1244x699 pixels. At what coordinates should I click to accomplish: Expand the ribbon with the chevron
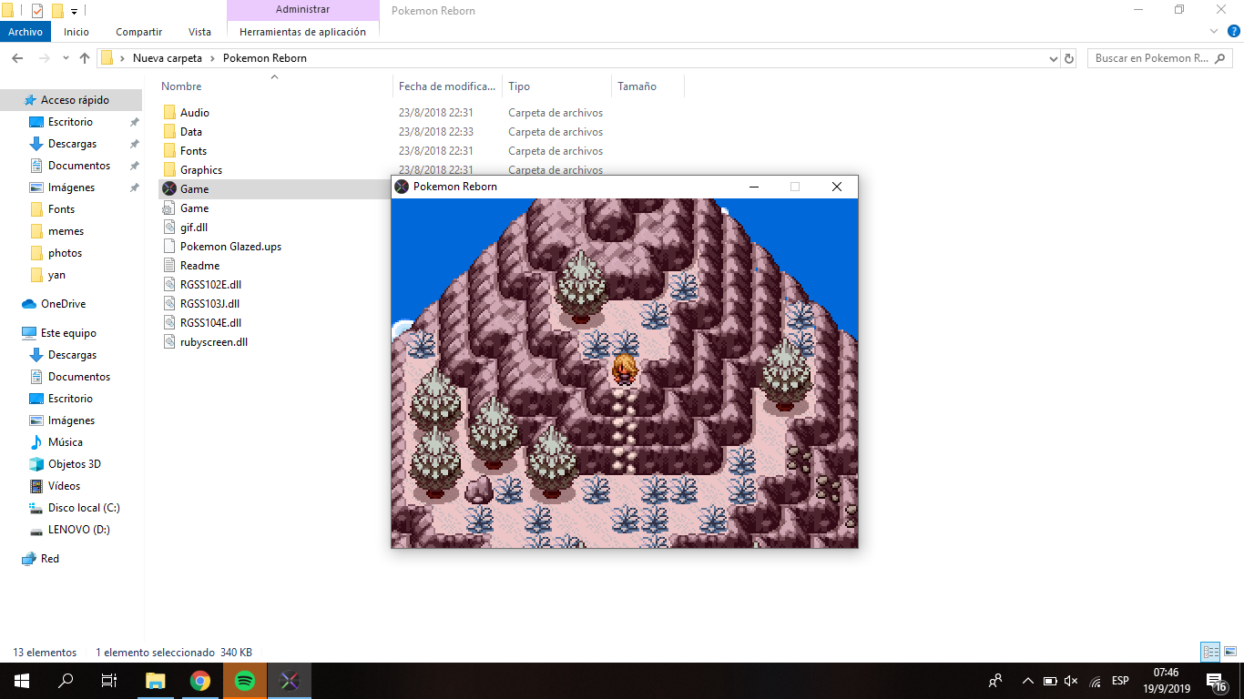pyautogui.click(x=1213, y=32)
